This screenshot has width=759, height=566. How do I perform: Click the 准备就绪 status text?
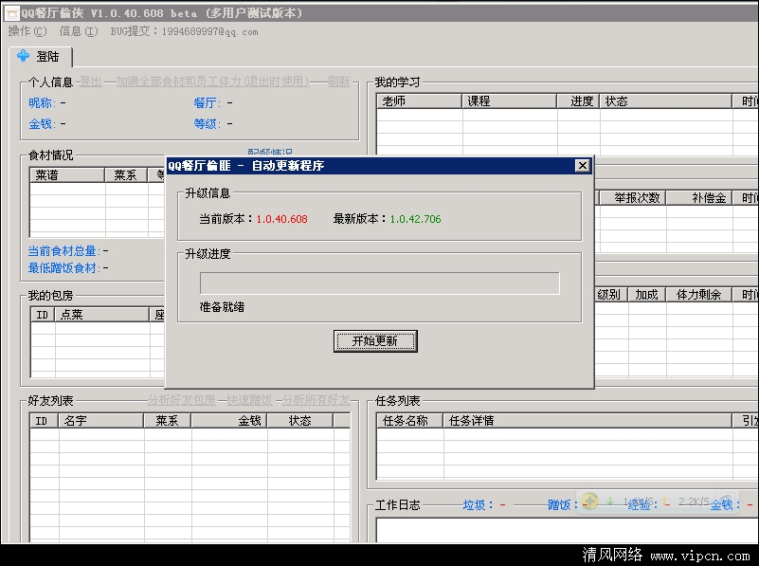point(222,307)
